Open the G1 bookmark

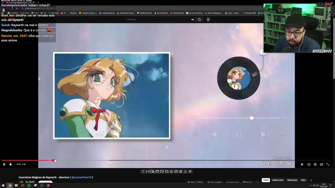pos(63,13)
